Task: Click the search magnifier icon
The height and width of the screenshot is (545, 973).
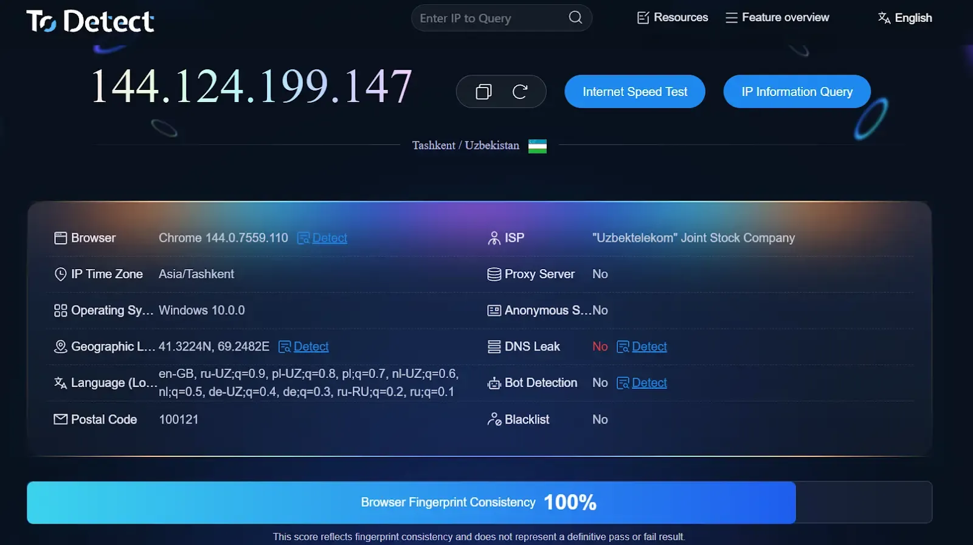Action: tap(575, 18)
